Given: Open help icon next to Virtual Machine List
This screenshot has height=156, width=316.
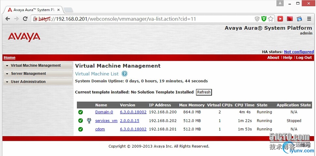Looking at the screenshot, I should 125,74.
